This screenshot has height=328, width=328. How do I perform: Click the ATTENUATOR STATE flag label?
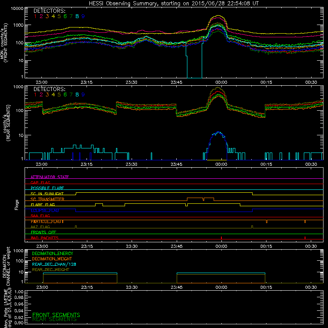pyautogui.click(x=50, y=177)
